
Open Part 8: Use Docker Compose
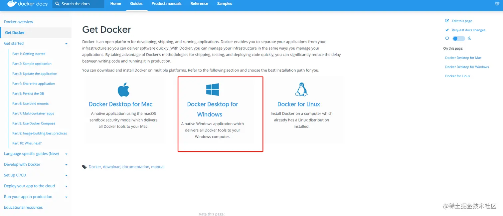(x=34, y=123)
